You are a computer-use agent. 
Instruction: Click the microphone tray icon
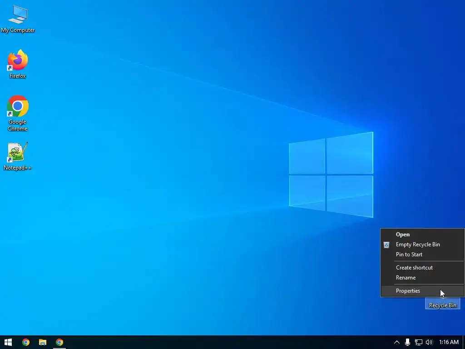(407, 342)
